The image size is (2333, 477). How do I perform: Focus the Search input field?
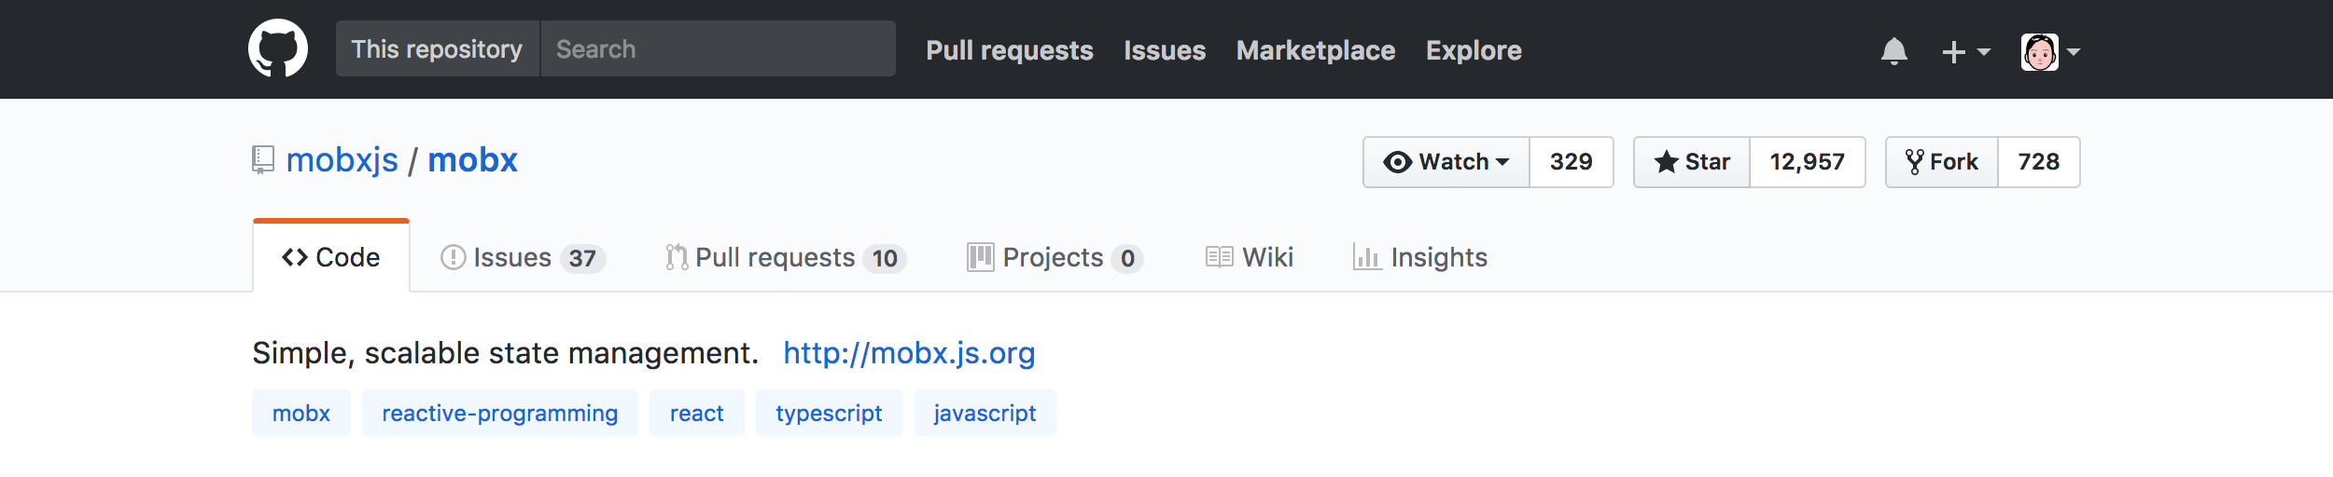(x=718, y=48)
